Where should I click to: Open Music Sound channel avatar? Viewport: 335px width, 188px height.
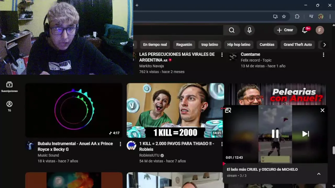pyautogui.click(x=30, y=146)
